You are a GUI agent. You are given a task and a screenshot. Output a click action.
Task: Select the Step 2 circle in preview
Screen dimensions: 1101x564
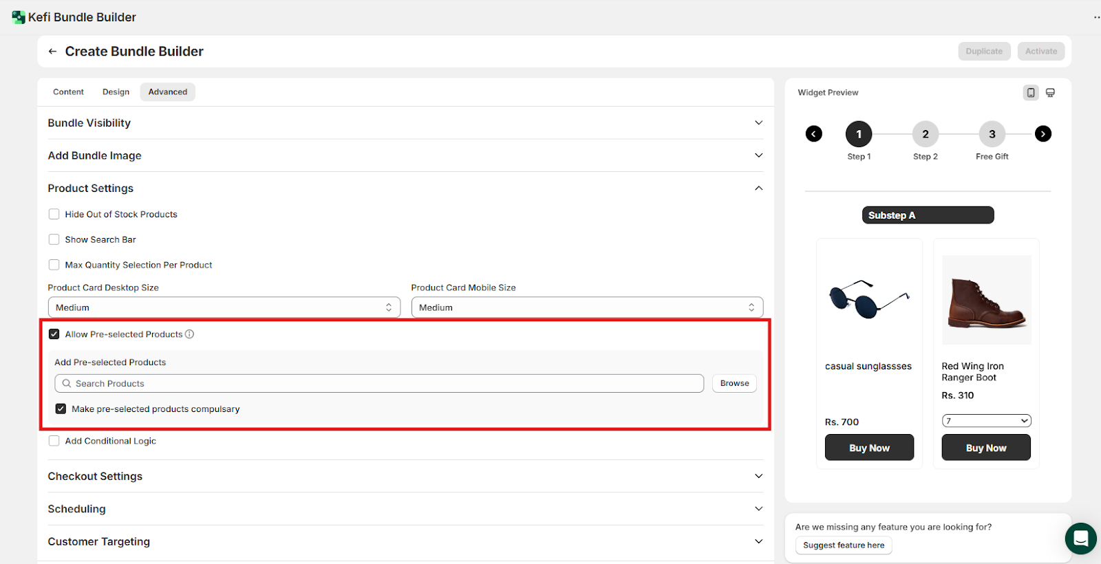(x=925, y=134)
